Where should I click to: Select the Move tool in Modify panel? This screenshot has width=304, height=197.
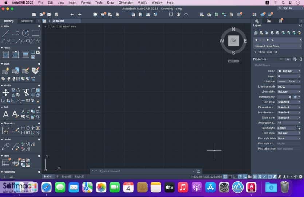tap(5, 92)
